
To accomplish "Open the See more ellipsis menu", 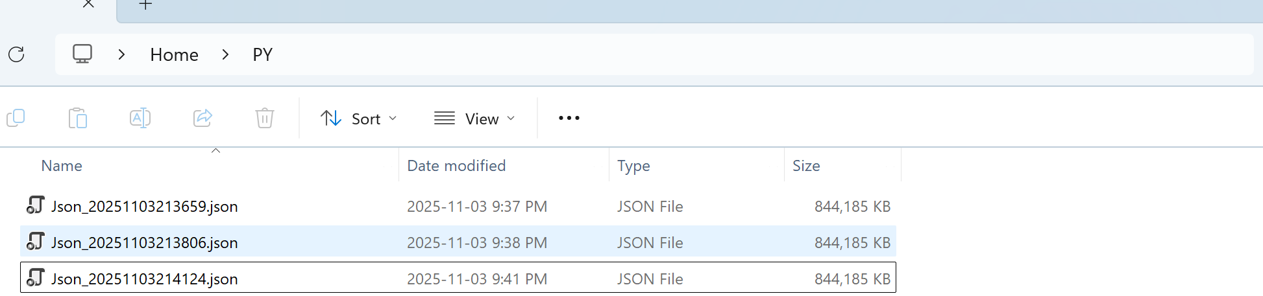I will tap(569, 118).
